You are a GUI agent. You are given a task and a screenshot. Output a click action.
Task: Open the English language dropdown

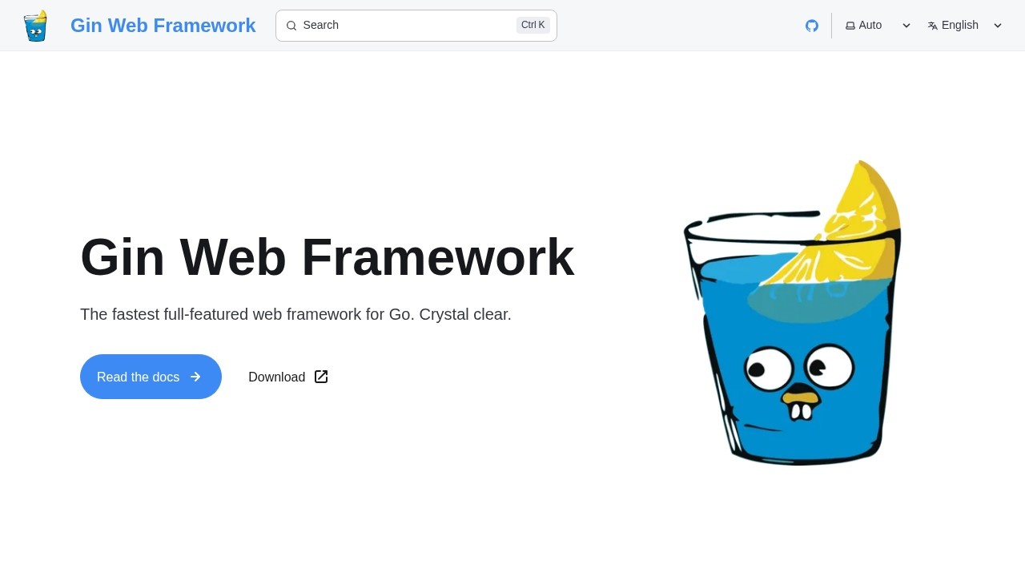[965, 26]
